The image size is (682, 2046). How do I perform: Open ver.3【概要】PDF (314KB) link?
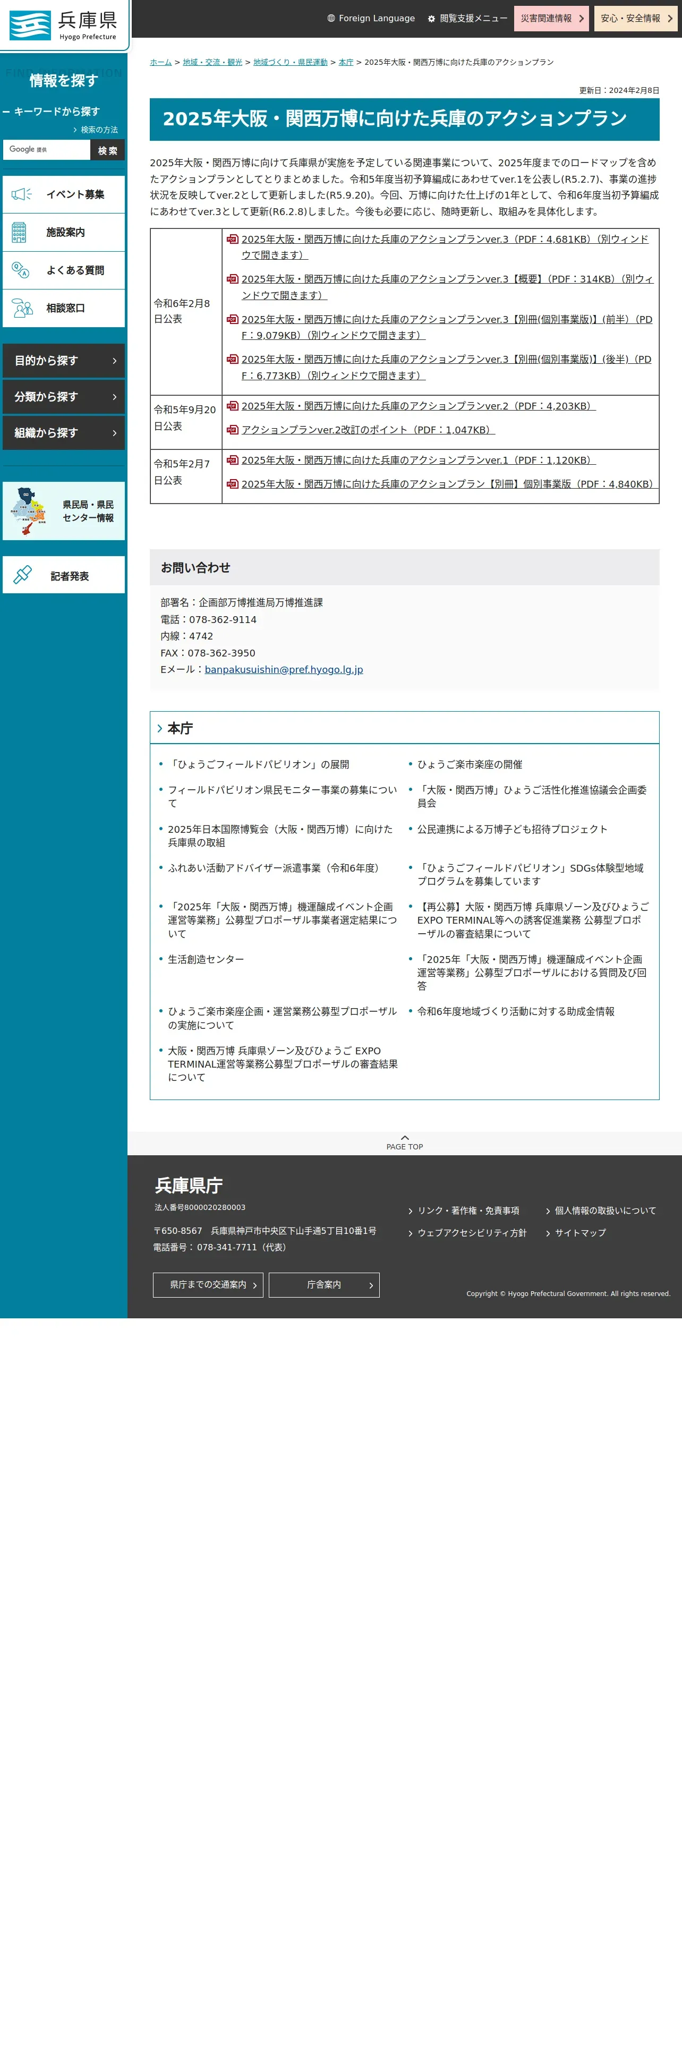tap(447, 287)
